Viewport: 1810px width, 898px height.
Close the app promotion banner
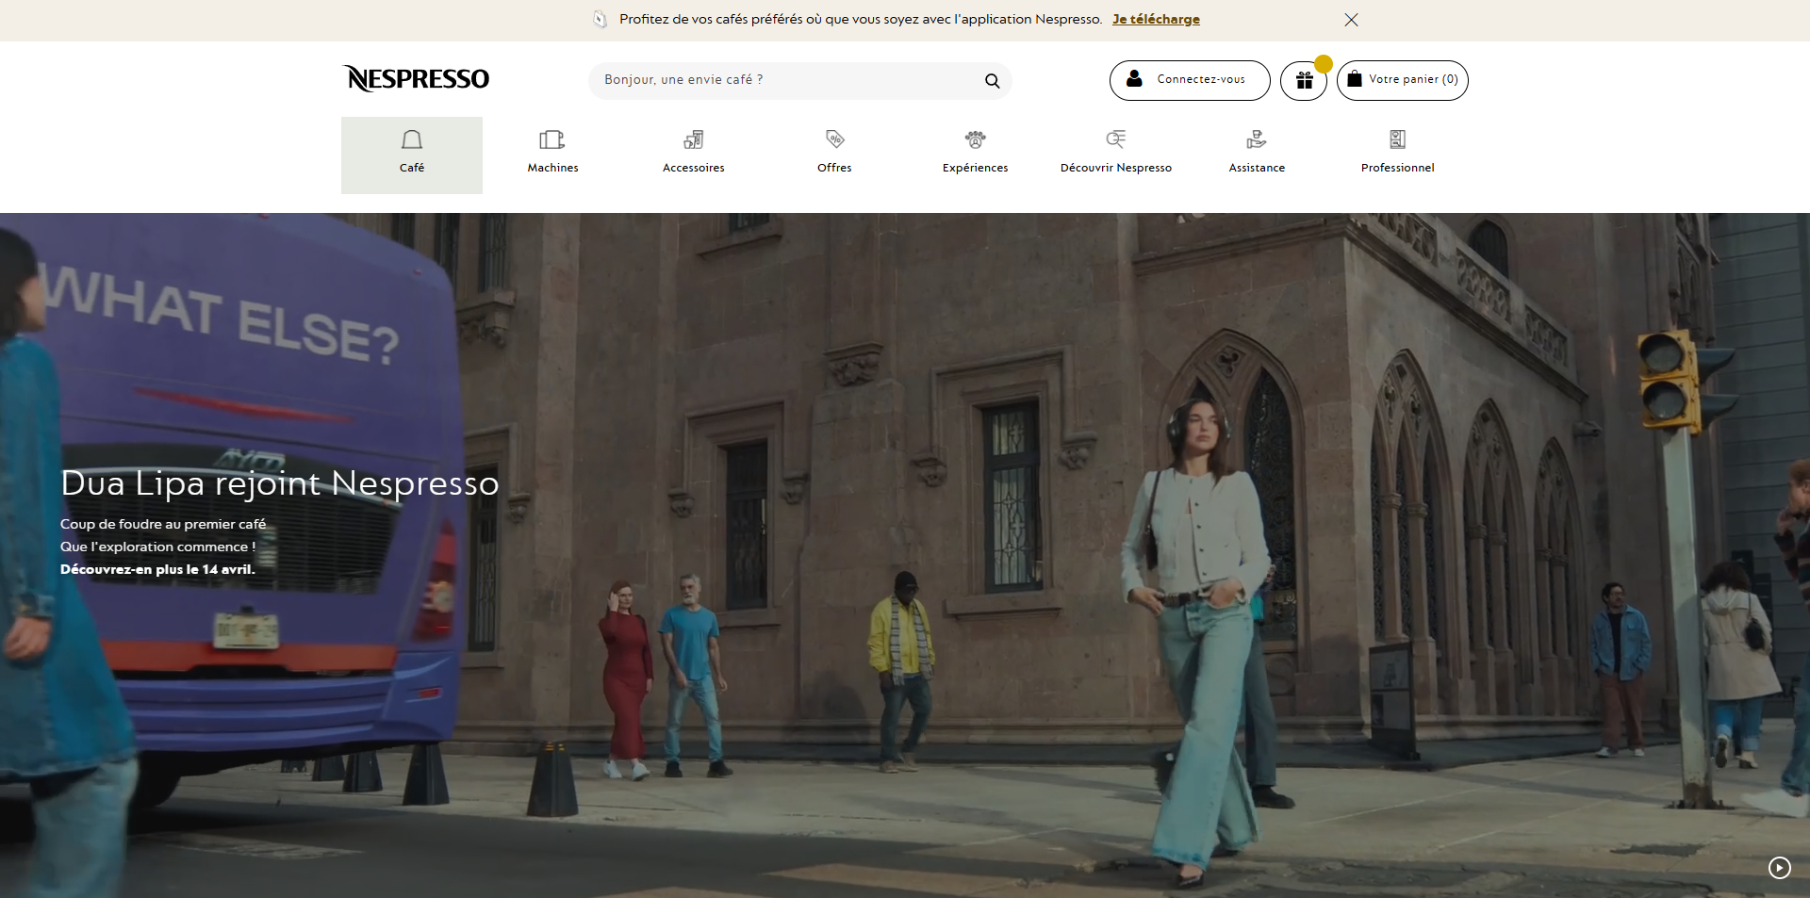pyautogui.click(x=1351, y=20)
